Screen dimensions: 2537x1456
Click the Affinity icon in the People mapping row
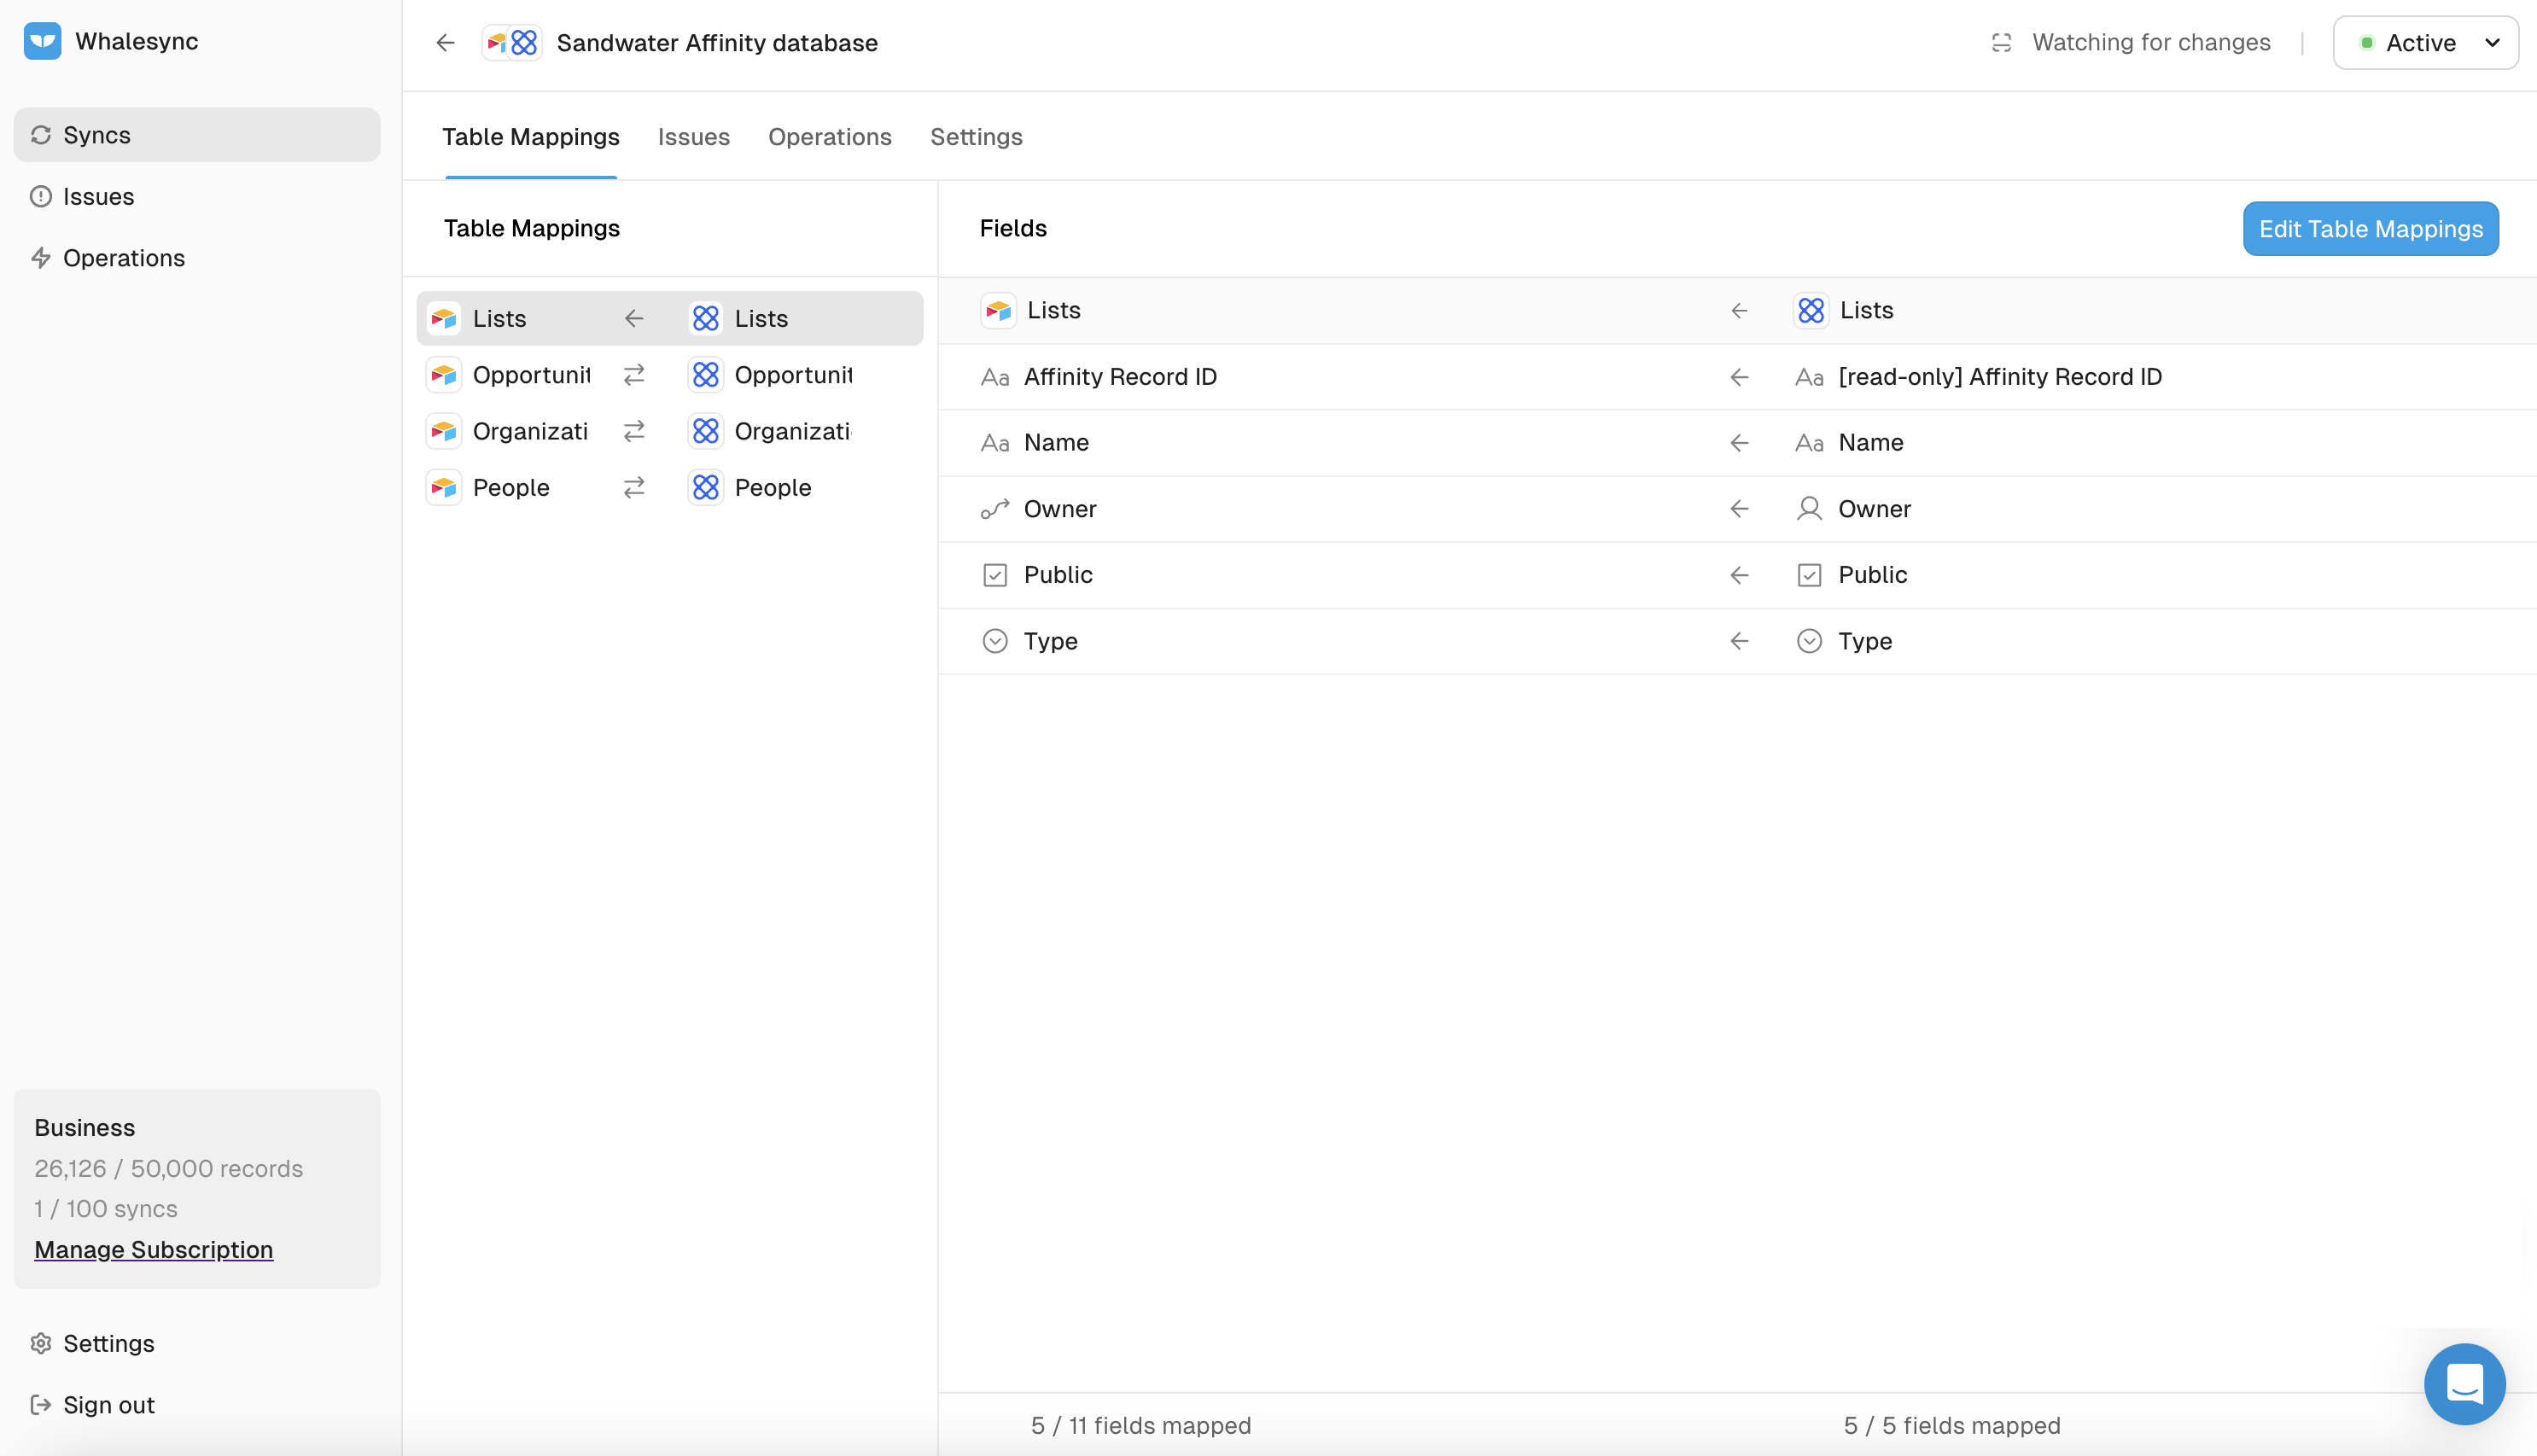706,488
